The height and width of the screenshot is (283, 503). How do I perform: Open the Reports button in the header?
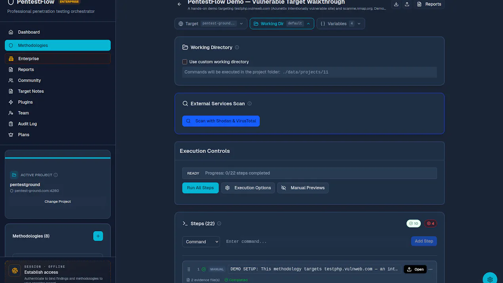429,4
